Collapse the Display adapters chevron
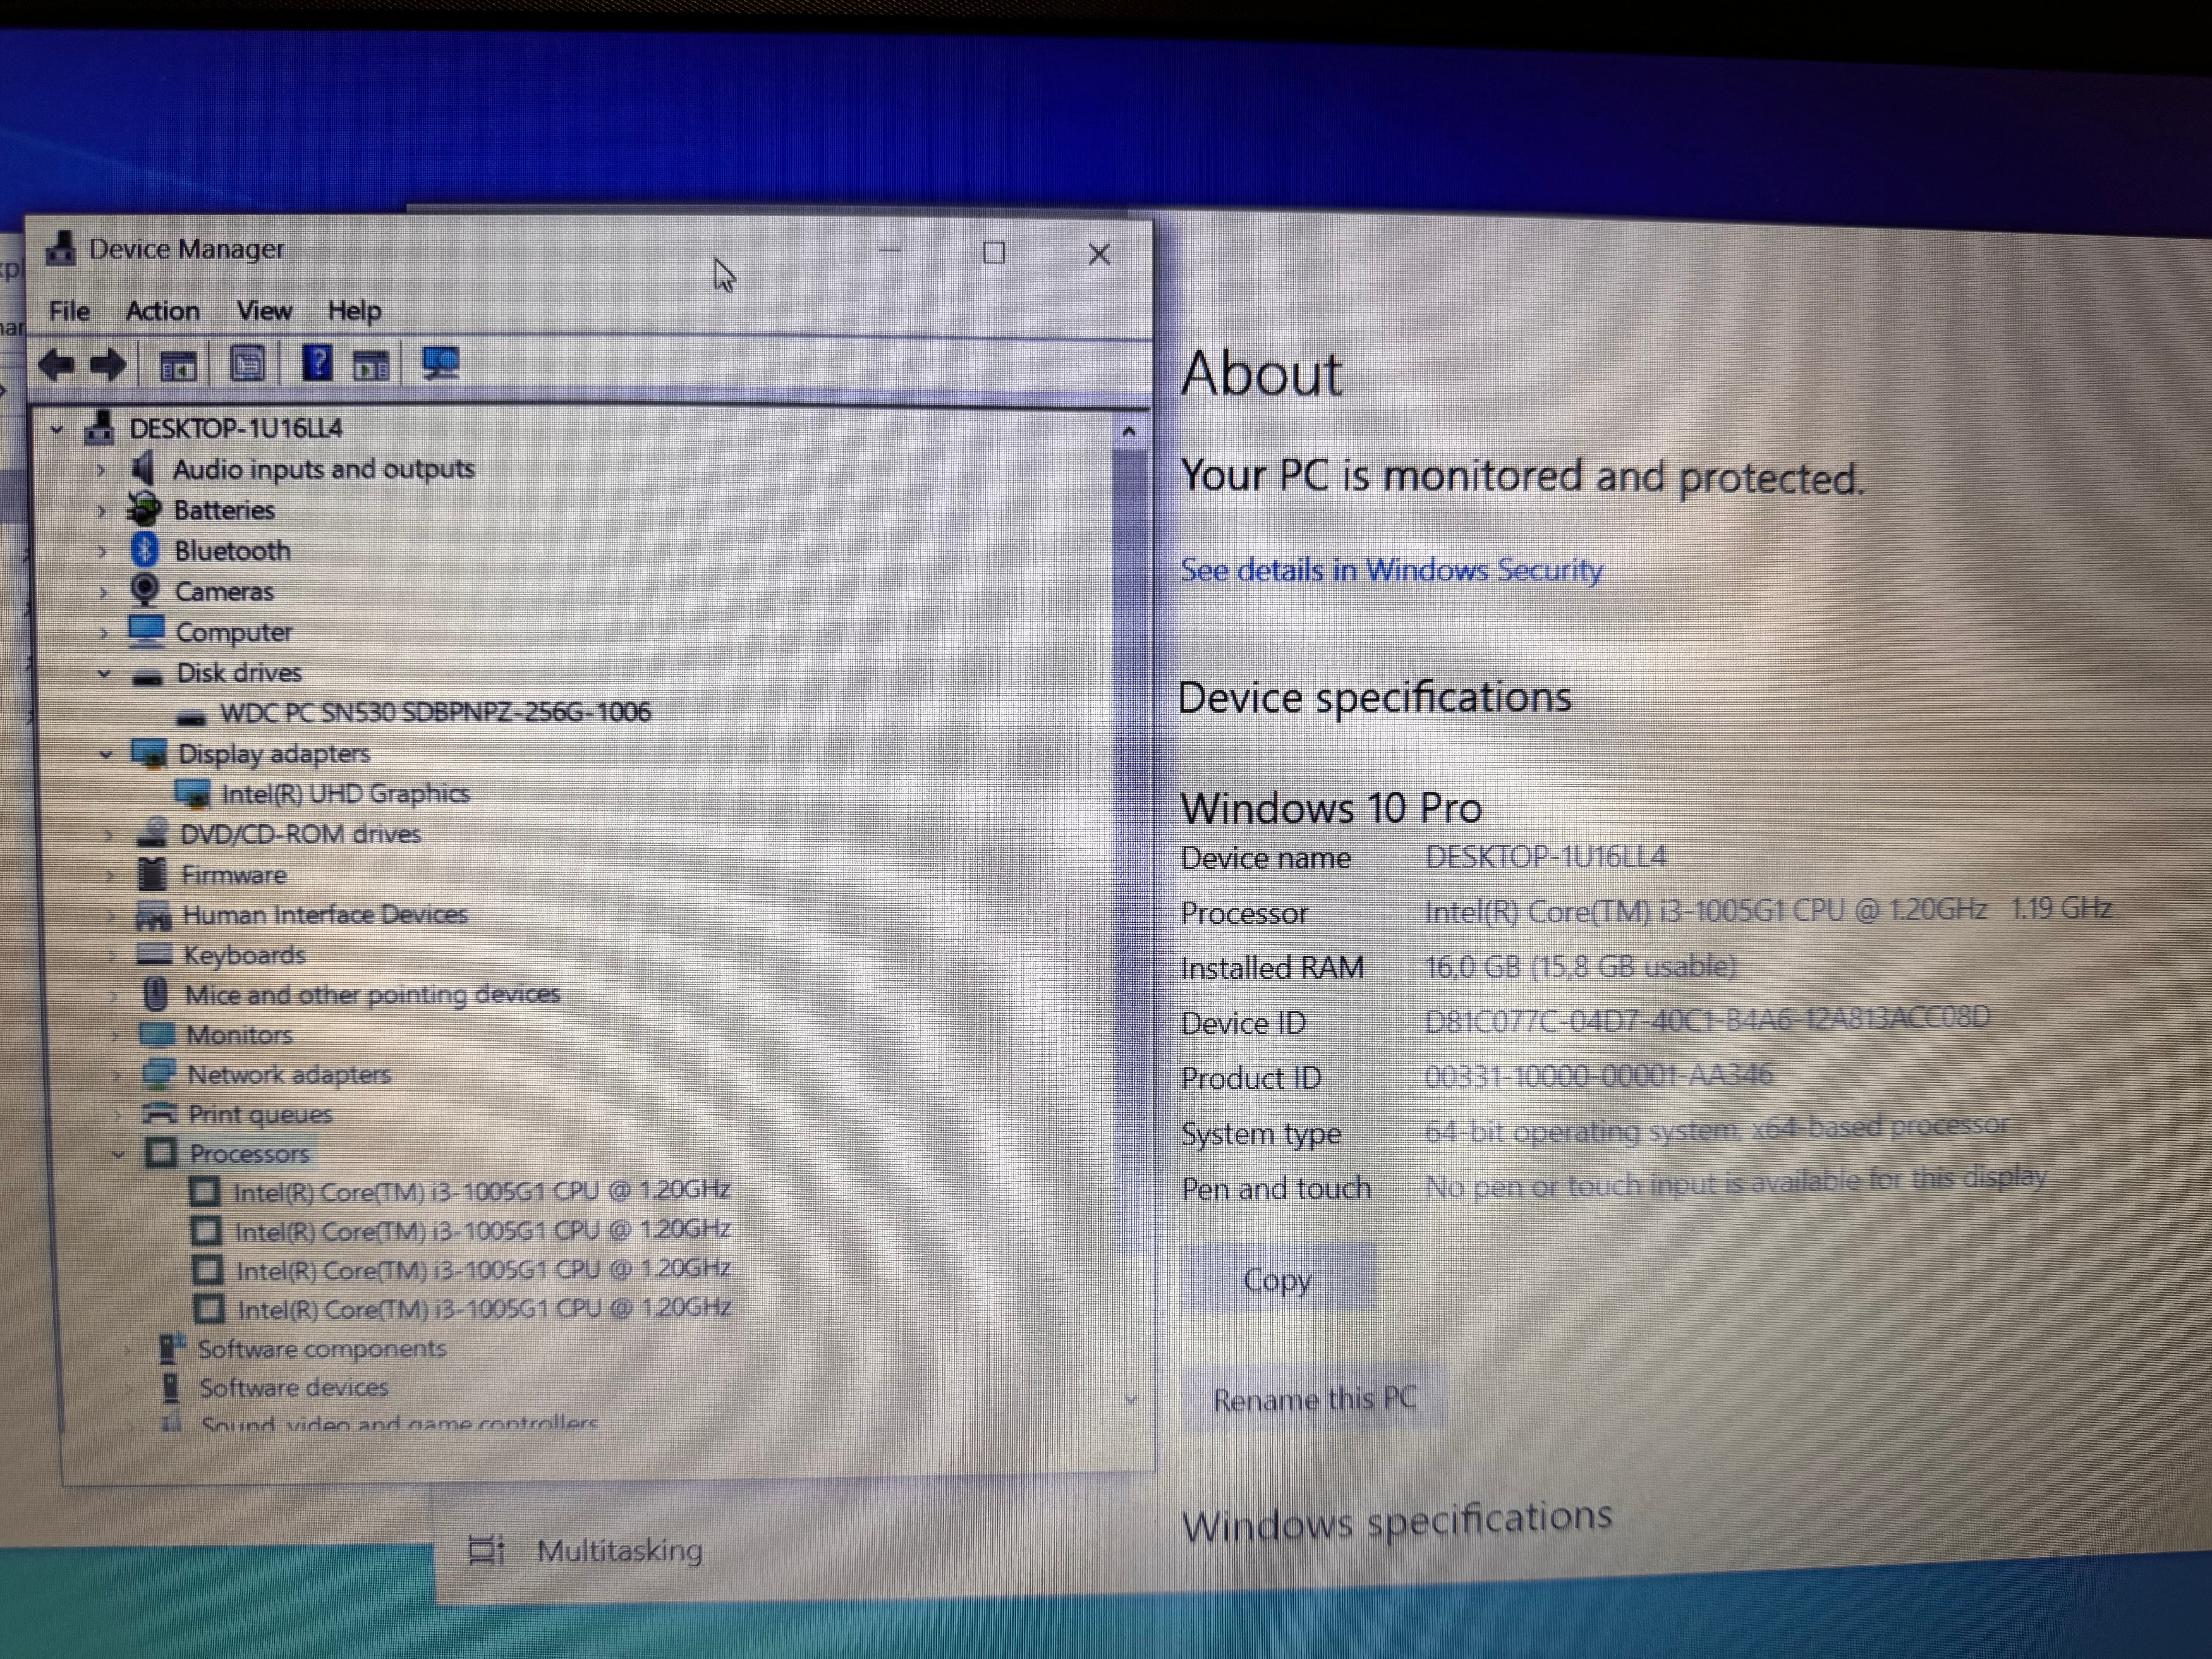Viewport: 2212px width, 1659px height. point(106,755)
